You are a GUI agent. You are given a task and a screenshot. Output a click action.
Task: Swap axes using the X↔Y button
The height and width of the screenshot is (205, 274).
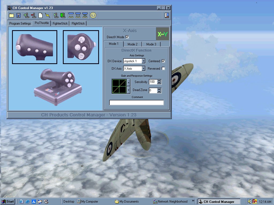(162, 34)
